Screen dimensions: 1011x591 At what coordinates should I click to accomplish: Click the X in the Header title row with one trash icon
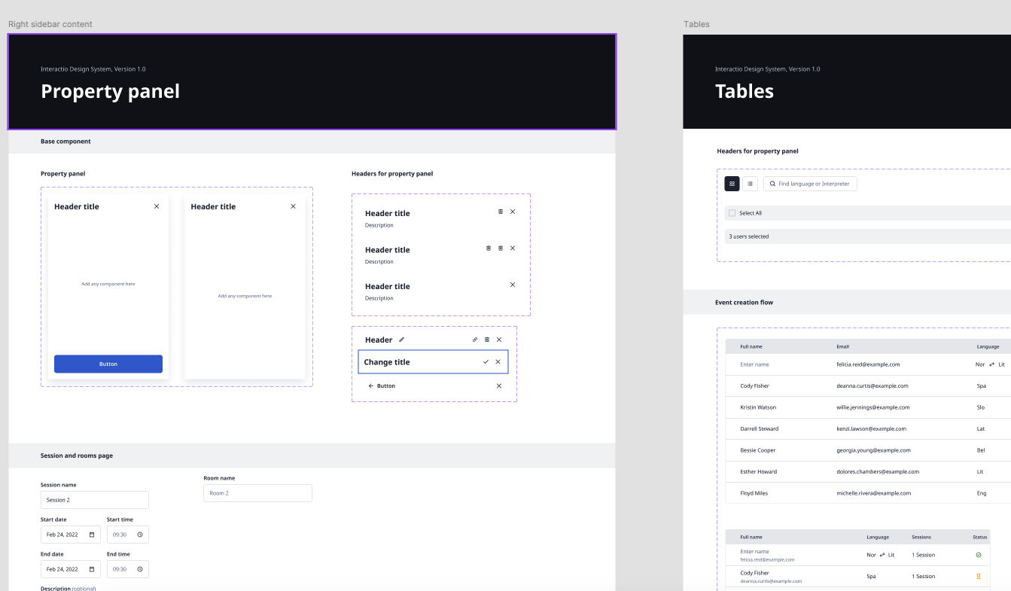[x=513, y=212]
